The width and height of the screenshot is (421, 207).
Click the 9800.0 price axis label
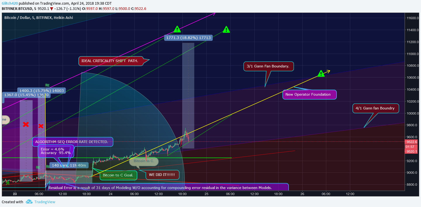[x=413, y=125]
